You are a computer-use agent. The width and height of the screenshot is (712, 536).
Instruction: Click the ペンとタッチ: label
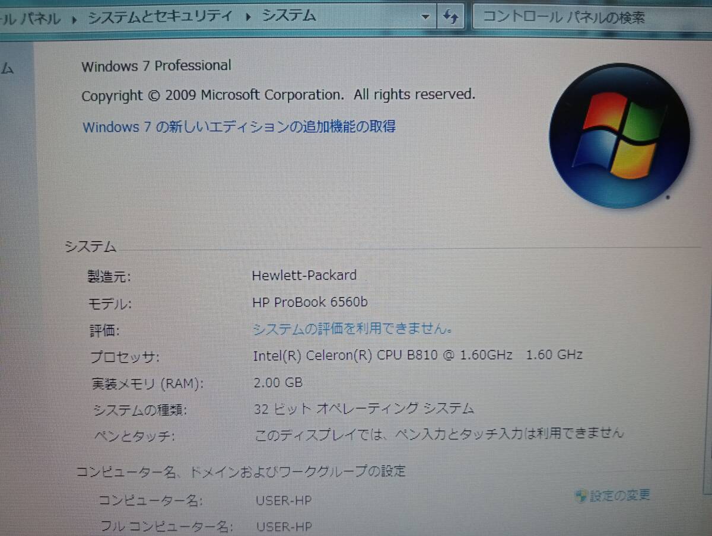tap(135, 437)
